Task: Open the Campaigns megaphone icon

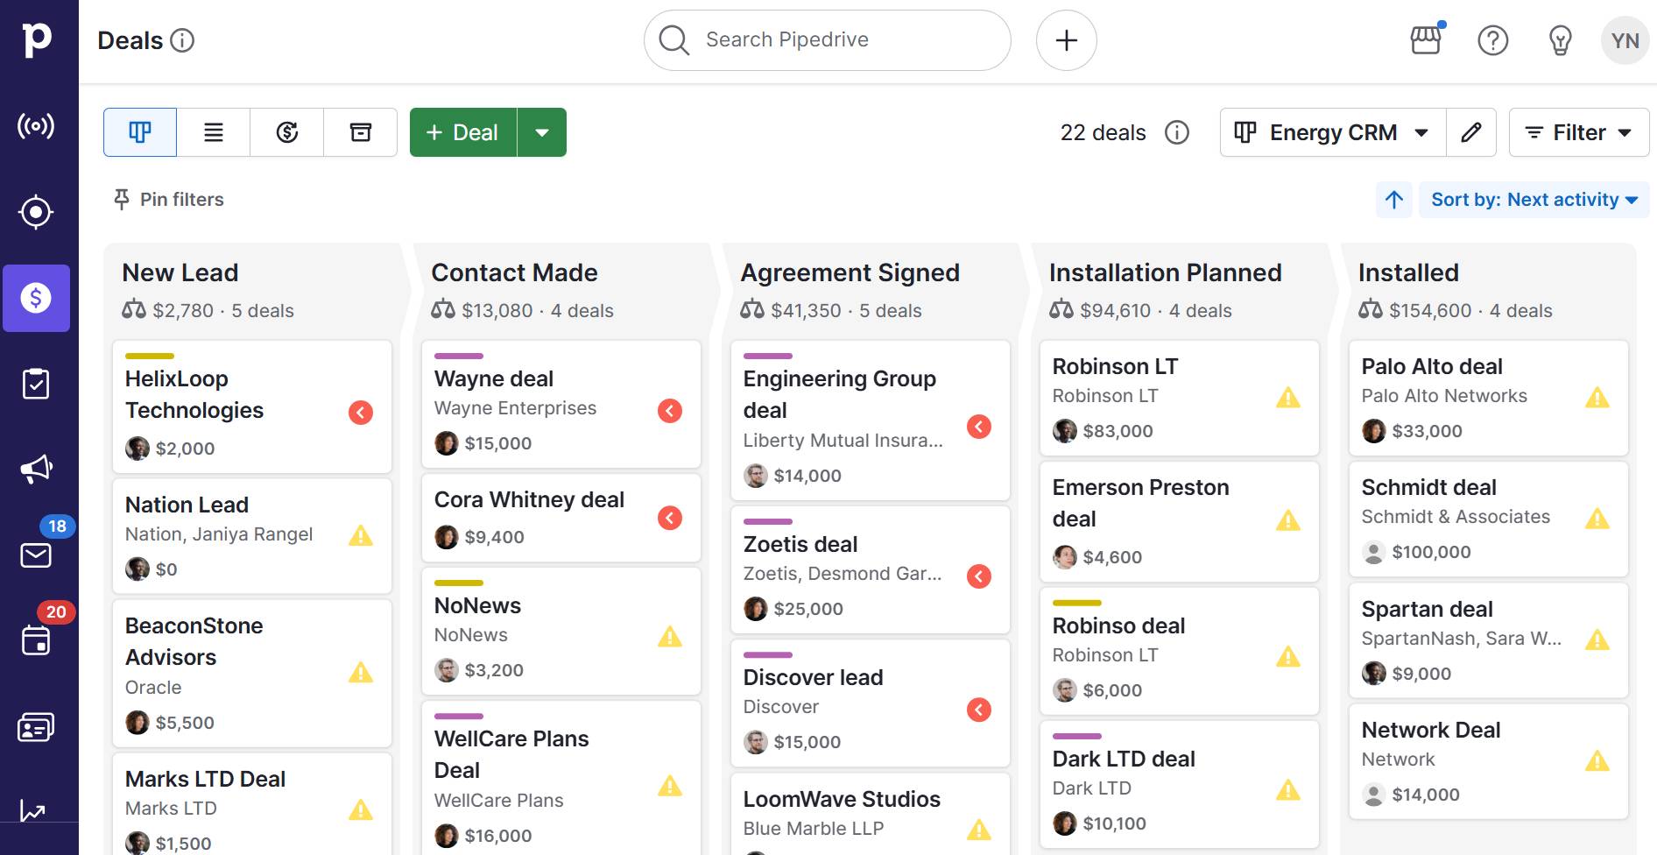Action: pos(37,467)
